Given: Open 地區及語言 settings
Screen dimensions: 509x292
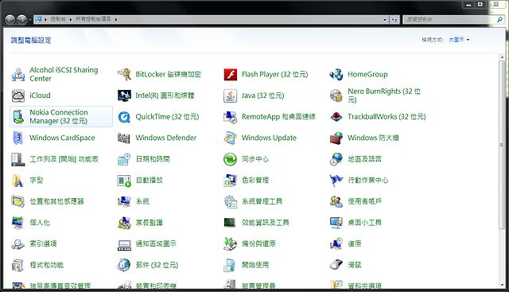Looking at the screenshot, I should (x=364, y=159).
